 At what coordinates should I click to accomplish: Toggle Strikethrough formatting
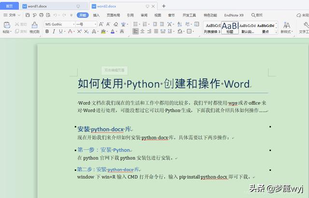click(70, 31)
